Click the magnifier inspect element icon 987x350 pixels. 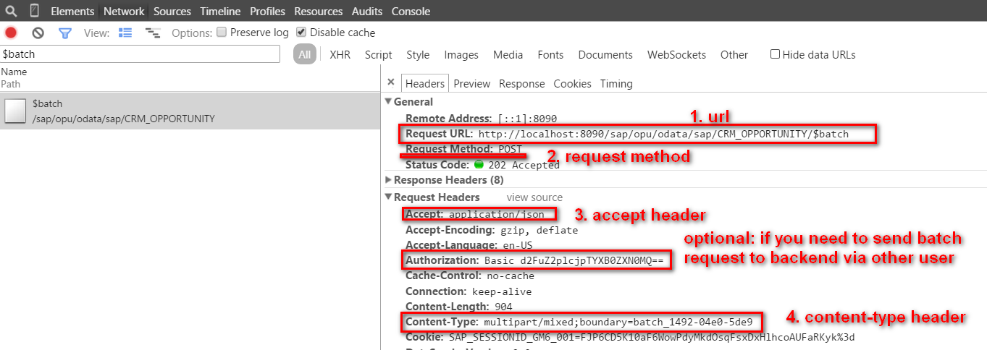point(11,12)
